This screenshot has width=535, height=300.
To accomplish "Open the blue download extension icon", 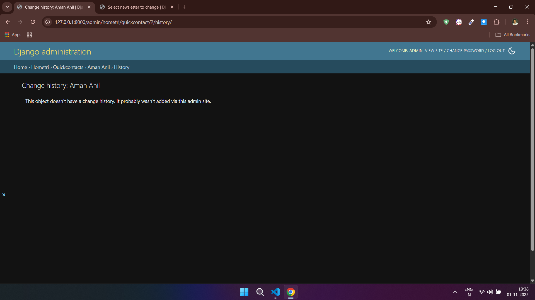I will 484,22.
